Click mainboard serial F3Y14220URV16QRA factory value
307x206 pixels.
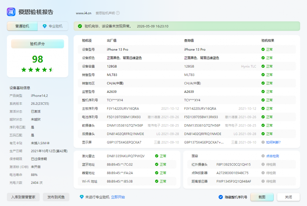(123, 109)
